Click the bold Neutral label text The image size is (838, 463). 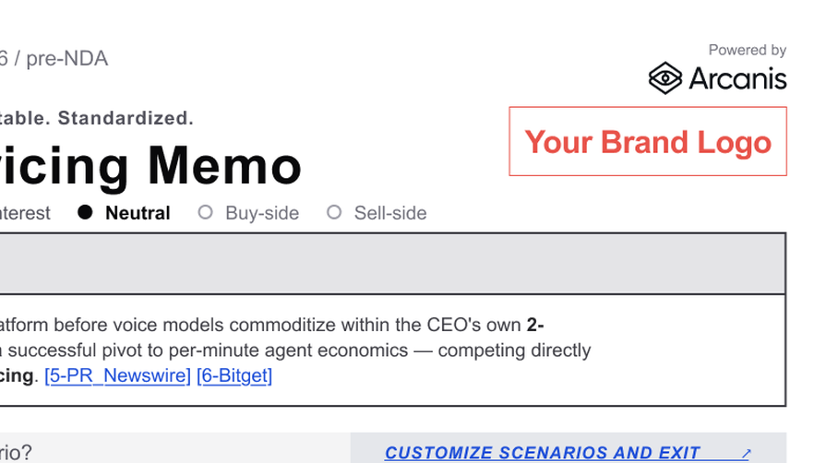click(138, 213)
